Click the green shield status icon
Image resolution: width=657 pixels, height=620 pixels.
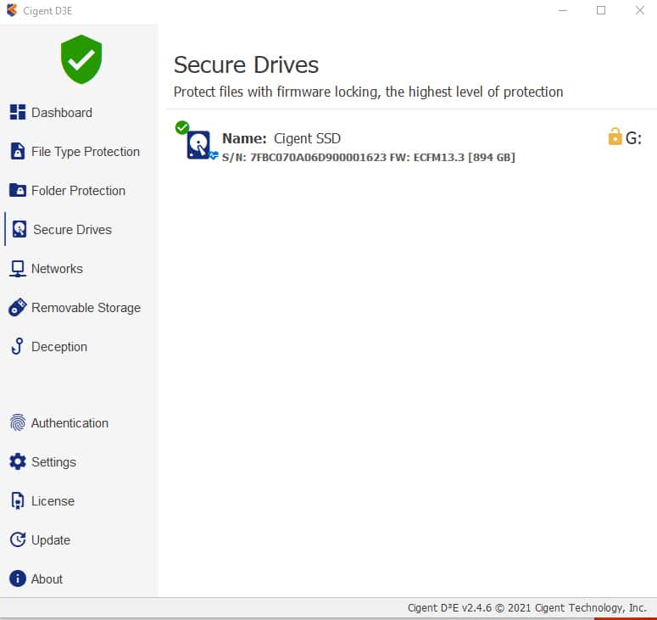pyautogui.click(x=81, y=59)
